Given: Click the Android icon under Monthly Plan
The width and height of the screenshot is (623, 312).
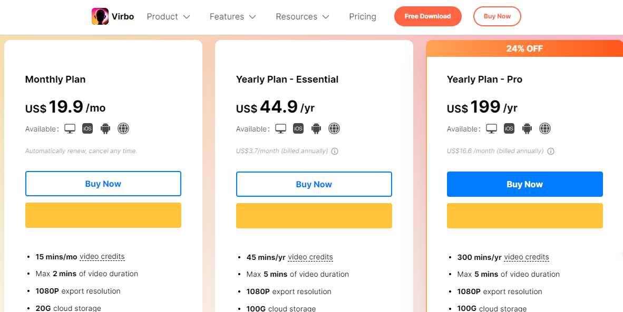Looking at the screenshot, I should pos(105,128).
